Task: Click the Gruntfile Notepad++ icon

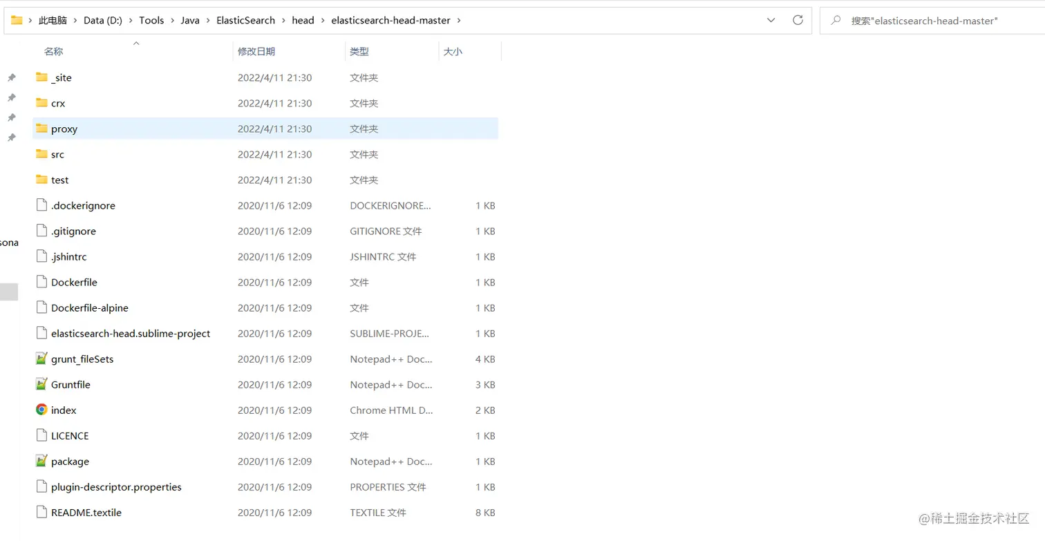Action: click(x=41, y=384)
